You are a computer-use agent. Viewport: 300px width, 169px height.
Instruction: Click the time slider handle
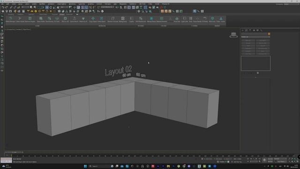[15, 152]
